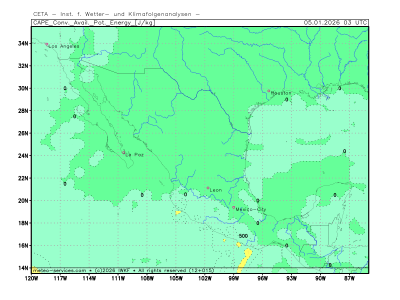Select the Leon text label
400x300 pixels.
click(x=216, y=190)
